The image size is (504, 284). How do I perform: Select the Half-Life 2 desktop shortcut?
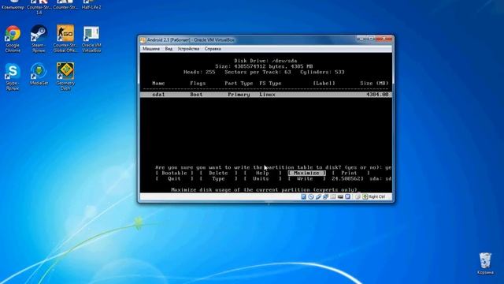click(91, 5)
